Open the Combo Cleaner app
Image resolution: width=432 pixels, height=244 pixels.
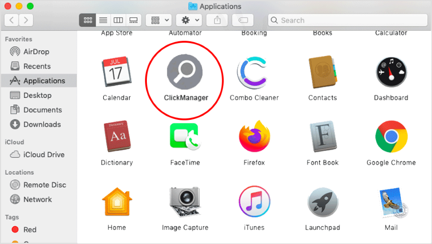[254, 72]
